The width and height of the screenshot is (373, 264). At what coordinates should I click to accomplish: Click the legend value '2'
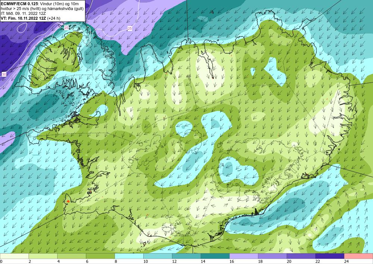click(30, 261)
